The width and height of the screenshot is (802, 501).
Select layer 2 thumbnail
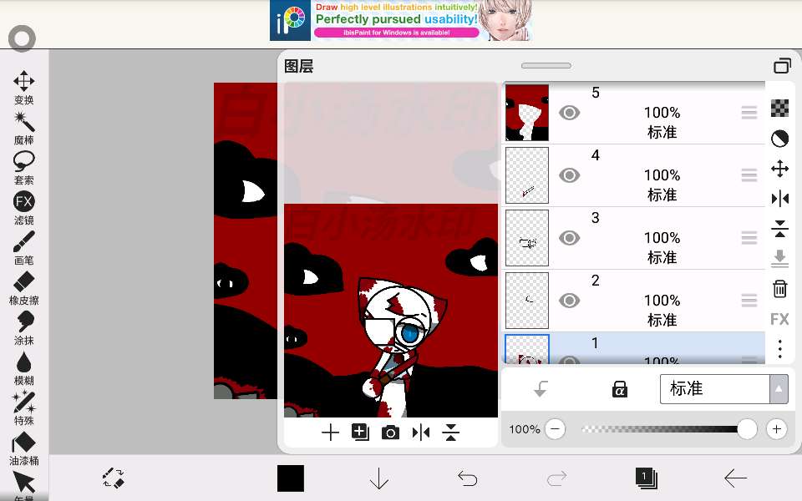click(527, 300)
